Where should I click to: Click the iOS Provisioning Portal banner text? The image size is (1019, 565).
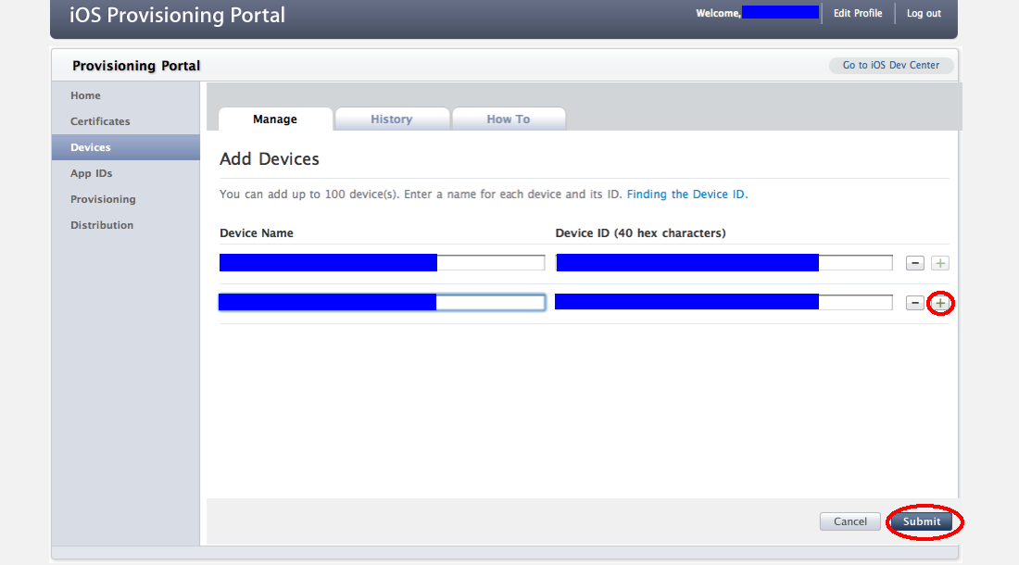pyautogui.click(x=177, y=15)
